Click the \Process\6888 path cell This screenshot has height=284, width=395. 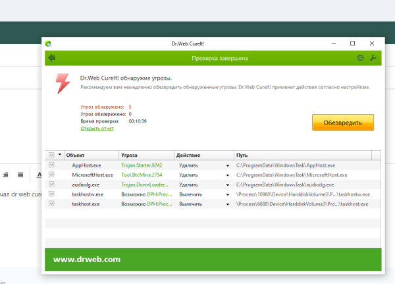302,204
